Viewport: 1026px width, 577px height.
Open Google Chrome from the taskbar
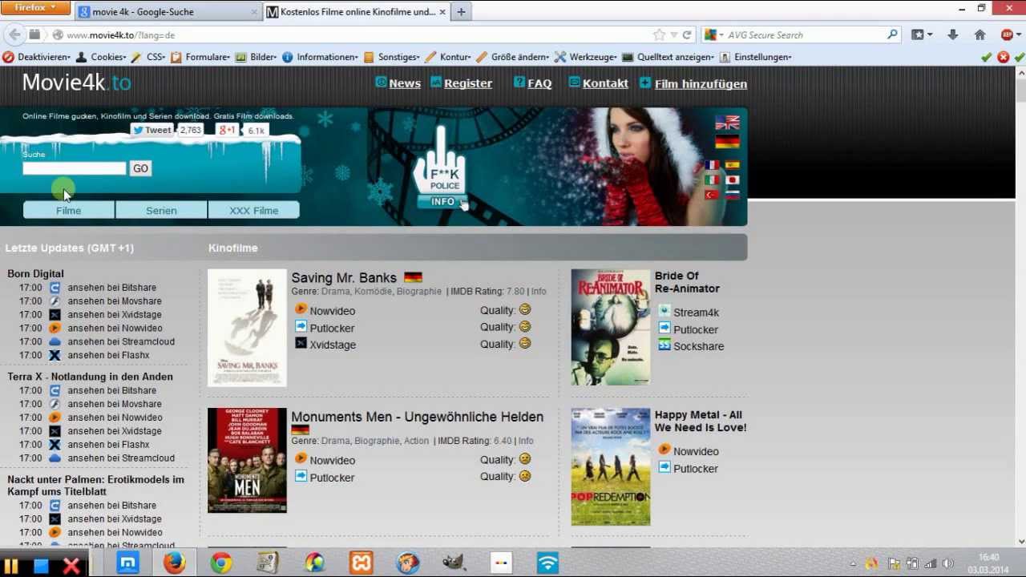click(x=221, y=563)
